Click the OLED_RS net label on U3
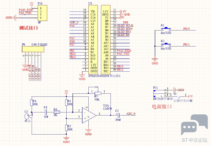The height and width of the screenshot is (146, 211). [123, 35]
